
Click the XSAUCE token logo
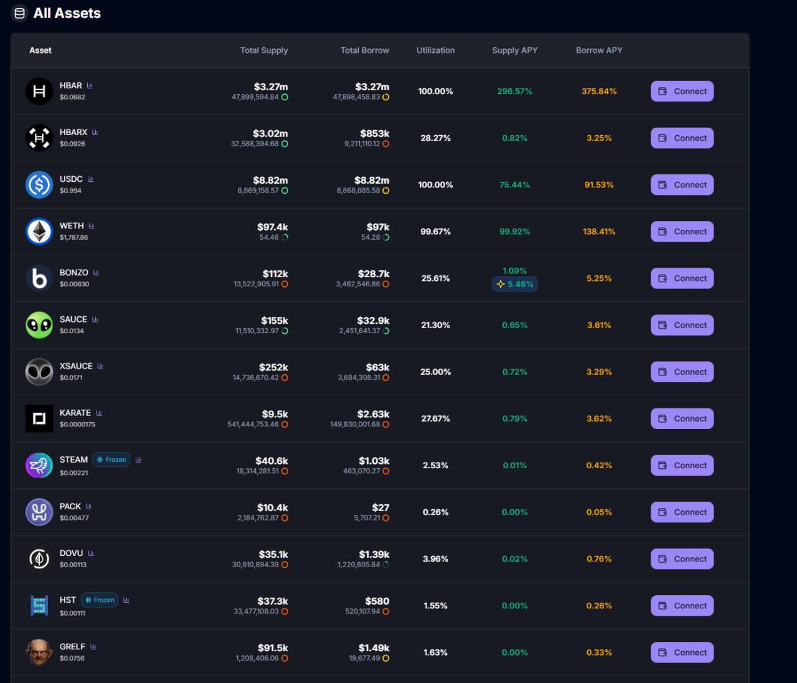(x=39, y=372)
